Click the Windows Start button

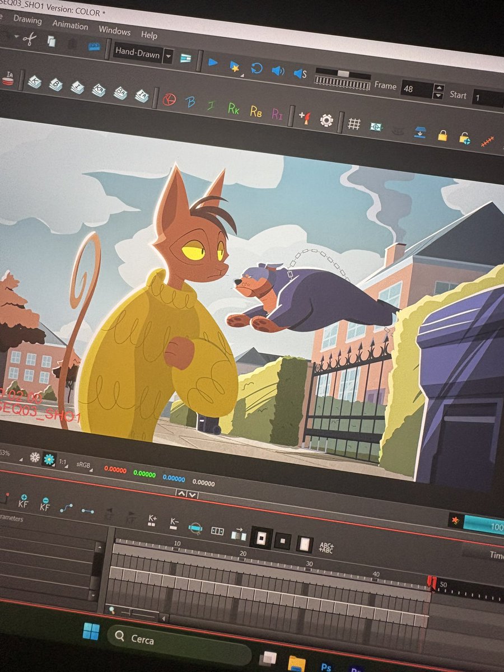point(91,632)
